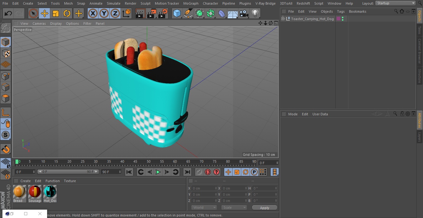423x218 pixels.
Task: Toggle Y axis lock
Action: click(x=104, y=13)
